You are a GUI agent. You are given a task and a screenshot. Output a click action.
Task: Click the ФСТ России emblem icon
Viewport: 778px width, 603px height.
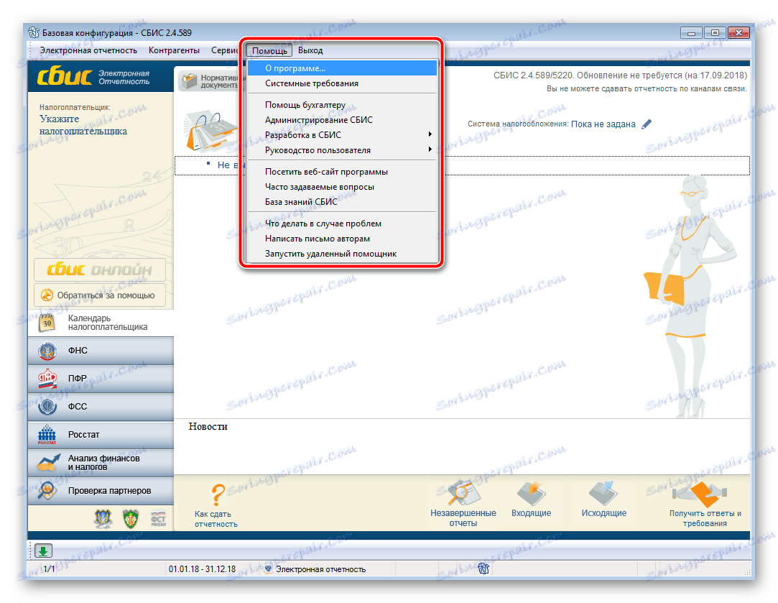pos(158,519)
